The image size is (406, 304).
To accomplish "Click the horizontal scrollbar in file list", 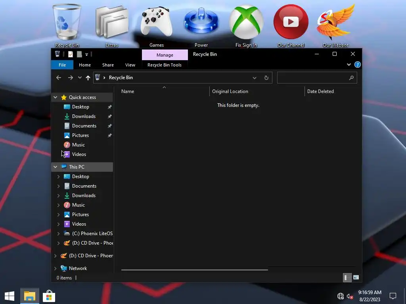I will click(x=194, y=270).
